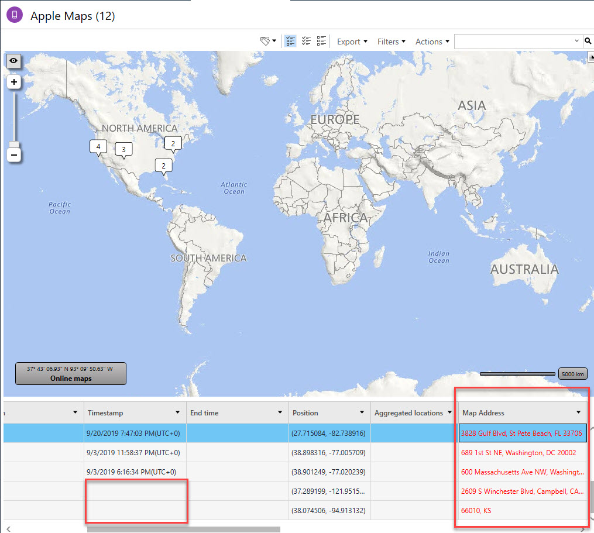The height and width of the screenshot is (533, 594).
Task: Select the northeast US cluster marker 2
Action: click(x=173, y=144)
